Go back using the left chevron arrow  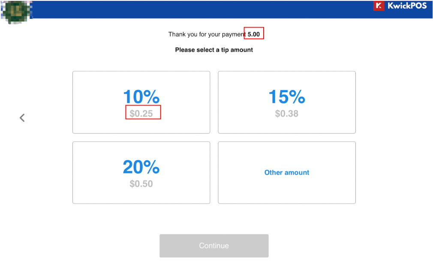[22, 118]
